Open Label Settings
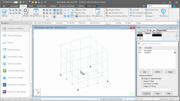 point(4,13)
